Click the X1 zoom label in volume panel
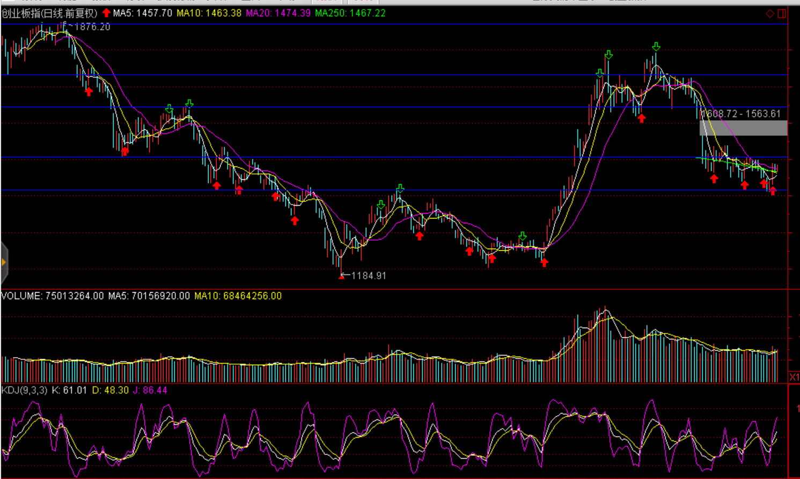Image resolution: width=800 pixels, height=479 pixels. point(794,377)
